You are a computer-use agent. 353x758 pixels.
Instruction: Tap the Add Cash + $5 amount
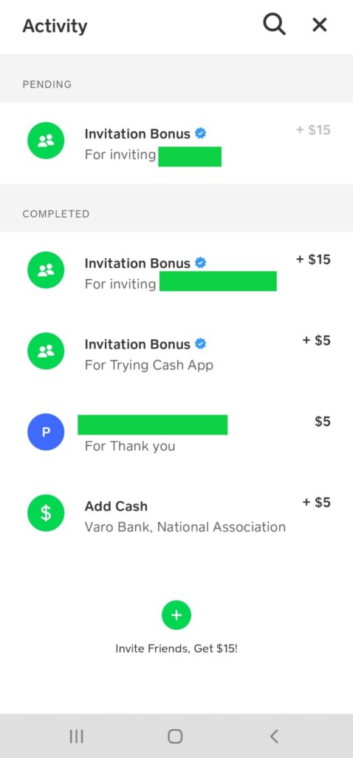316,503
